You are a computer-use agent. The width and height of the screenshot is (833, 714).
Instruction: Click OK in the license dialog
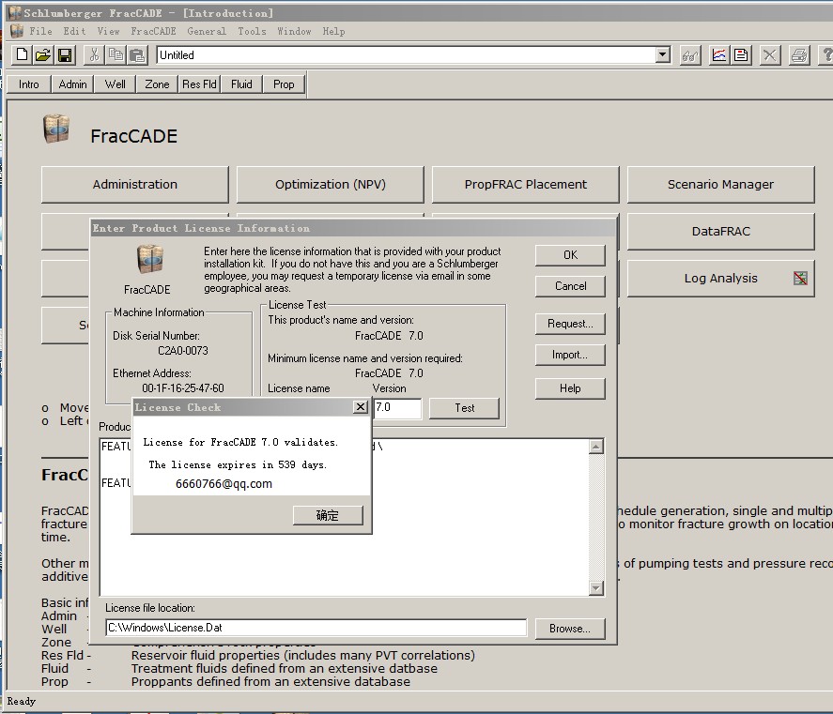(x=570, y=255)
